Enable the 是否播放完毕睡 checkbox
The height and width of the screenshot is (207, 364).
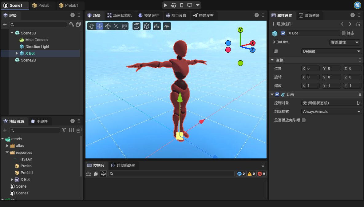[304, 120]
